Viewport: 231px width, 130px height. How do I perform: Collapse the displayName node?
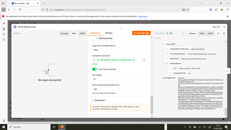(163, 63)
